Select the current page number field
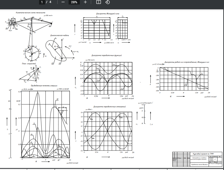This screenshot has width=224, height=170. tap(42, 2)
